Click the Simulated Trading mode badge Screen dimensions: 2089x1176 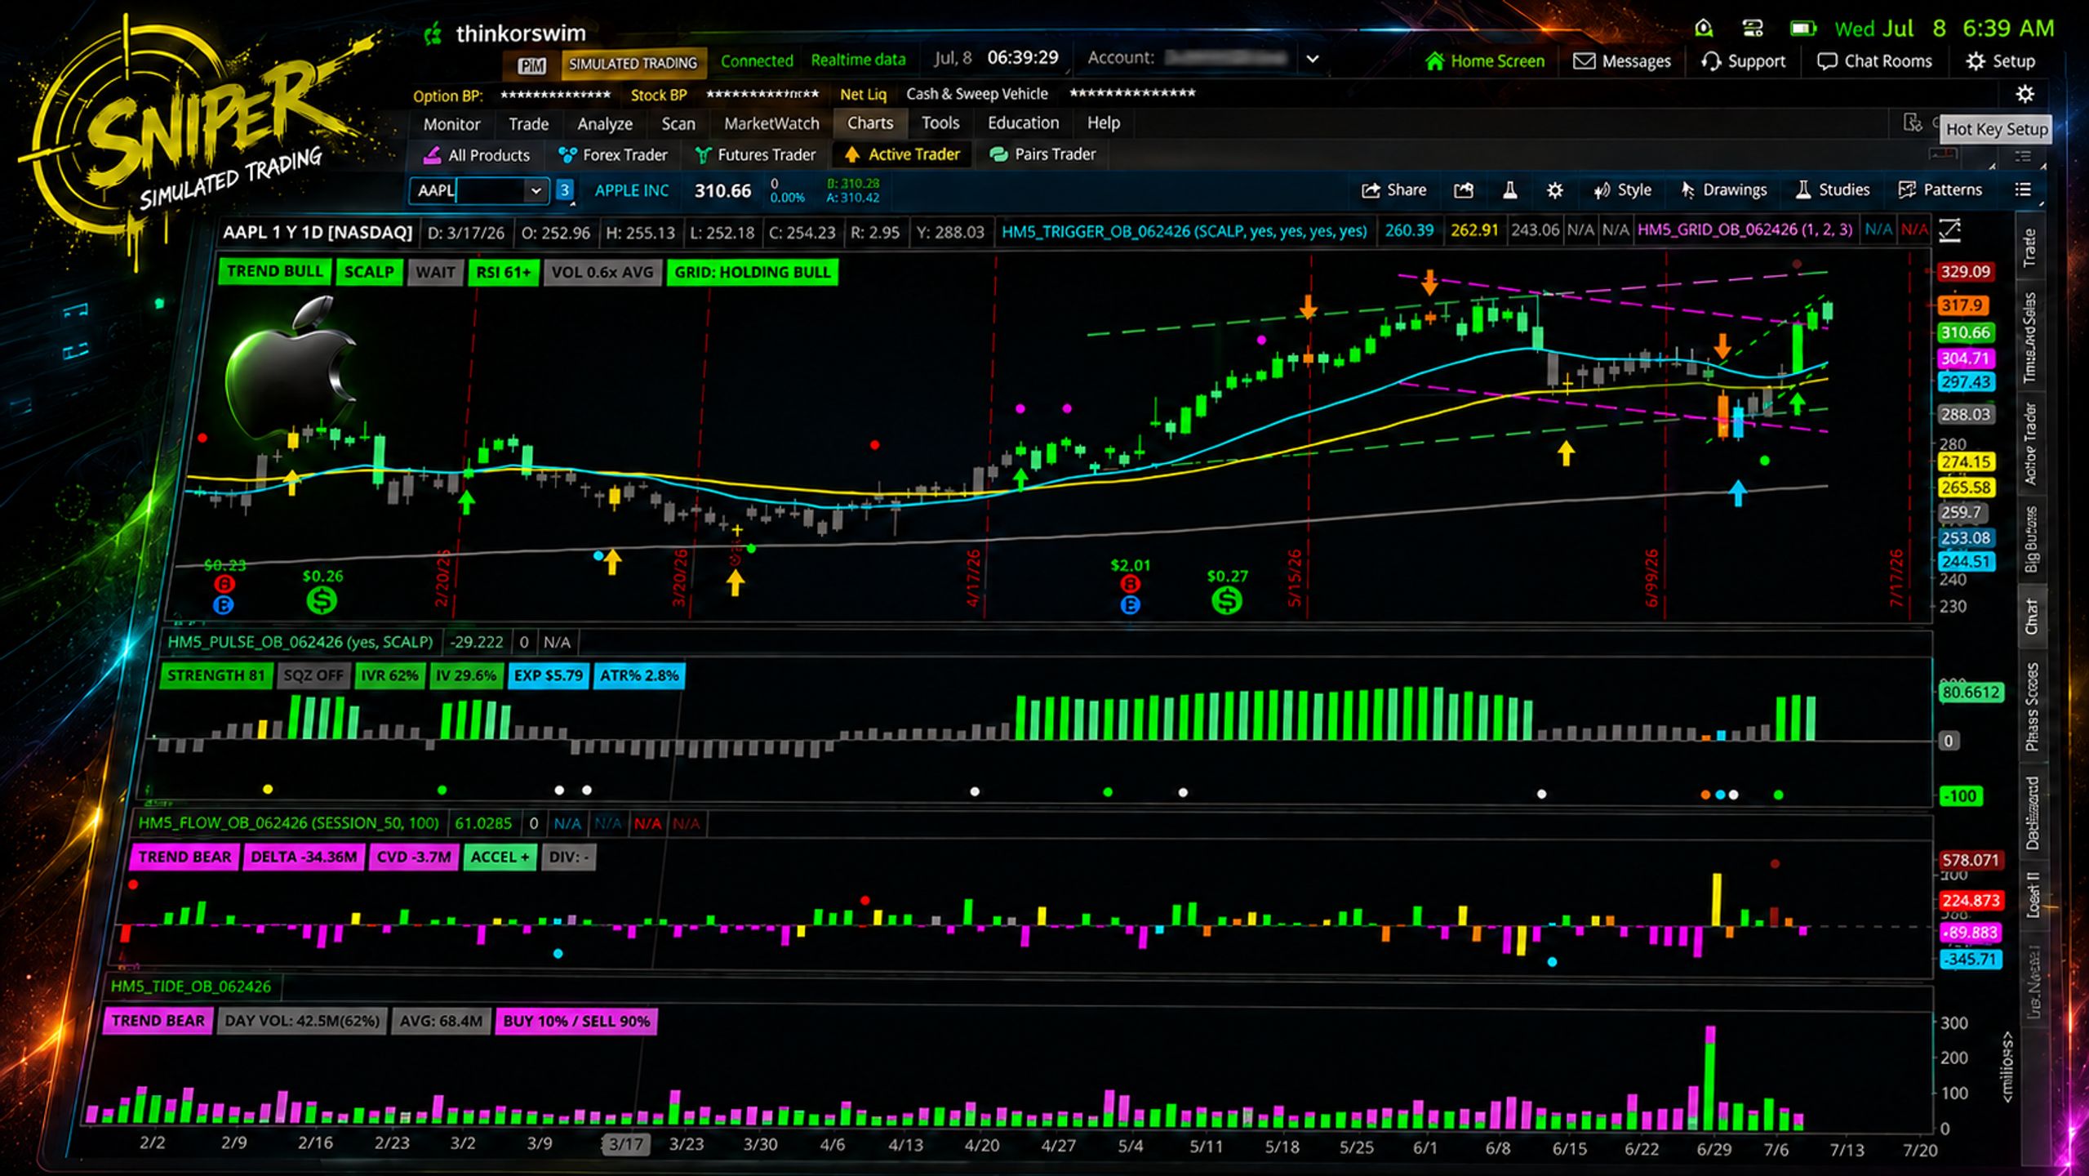(632, 64)
